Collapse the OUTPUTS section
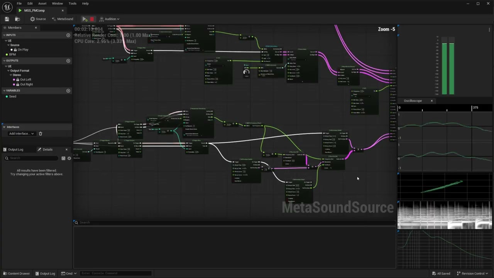494x278 pixels. pos(4,61)
